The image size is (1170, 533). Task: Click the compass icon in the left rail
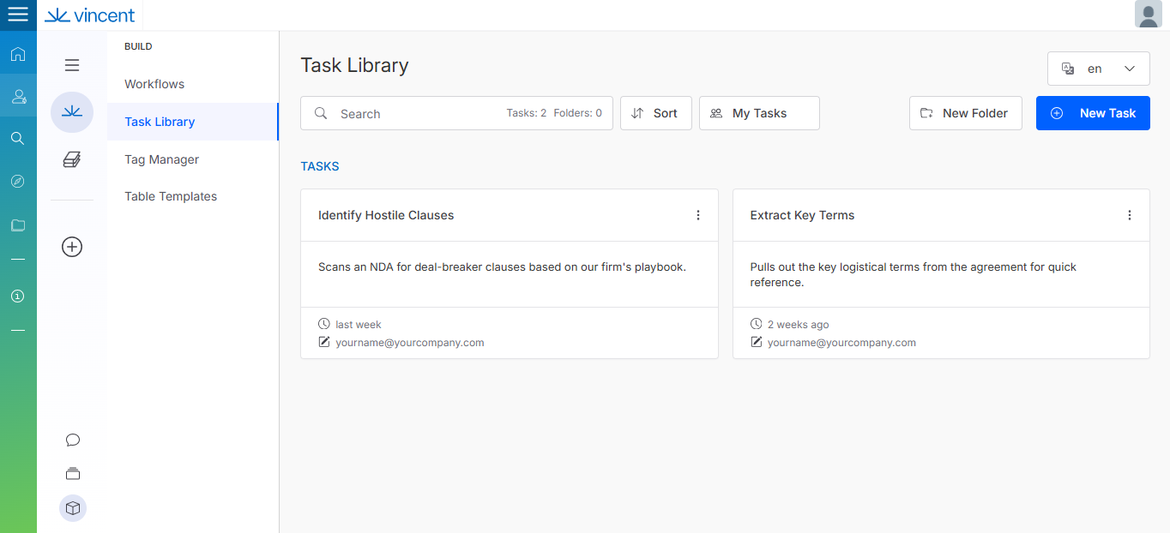pos(18,182)
